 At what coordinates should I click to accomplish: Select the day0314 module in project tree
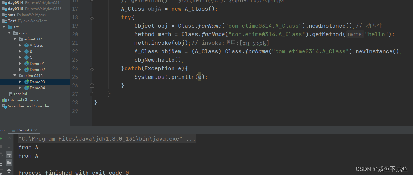tap(35, 3)
